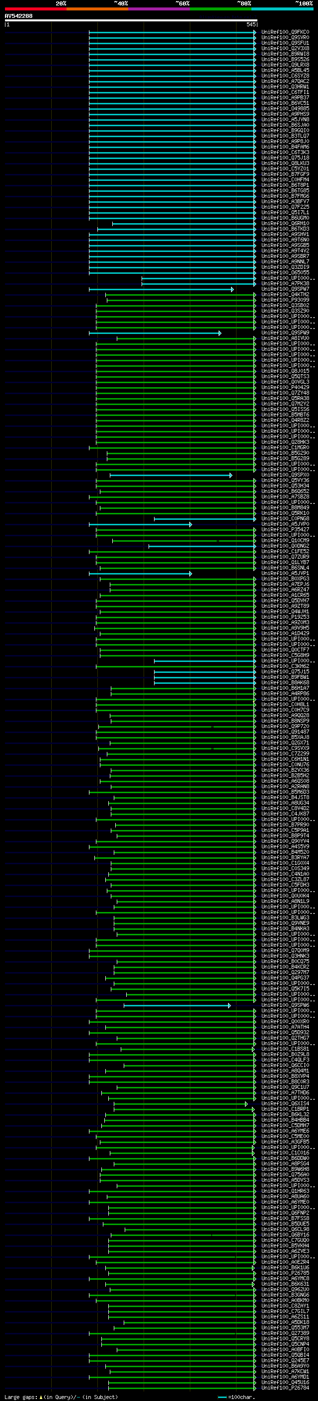Click the purple ~60% identity legend segment
This screenshot has height=1401, width=318.
159,9
